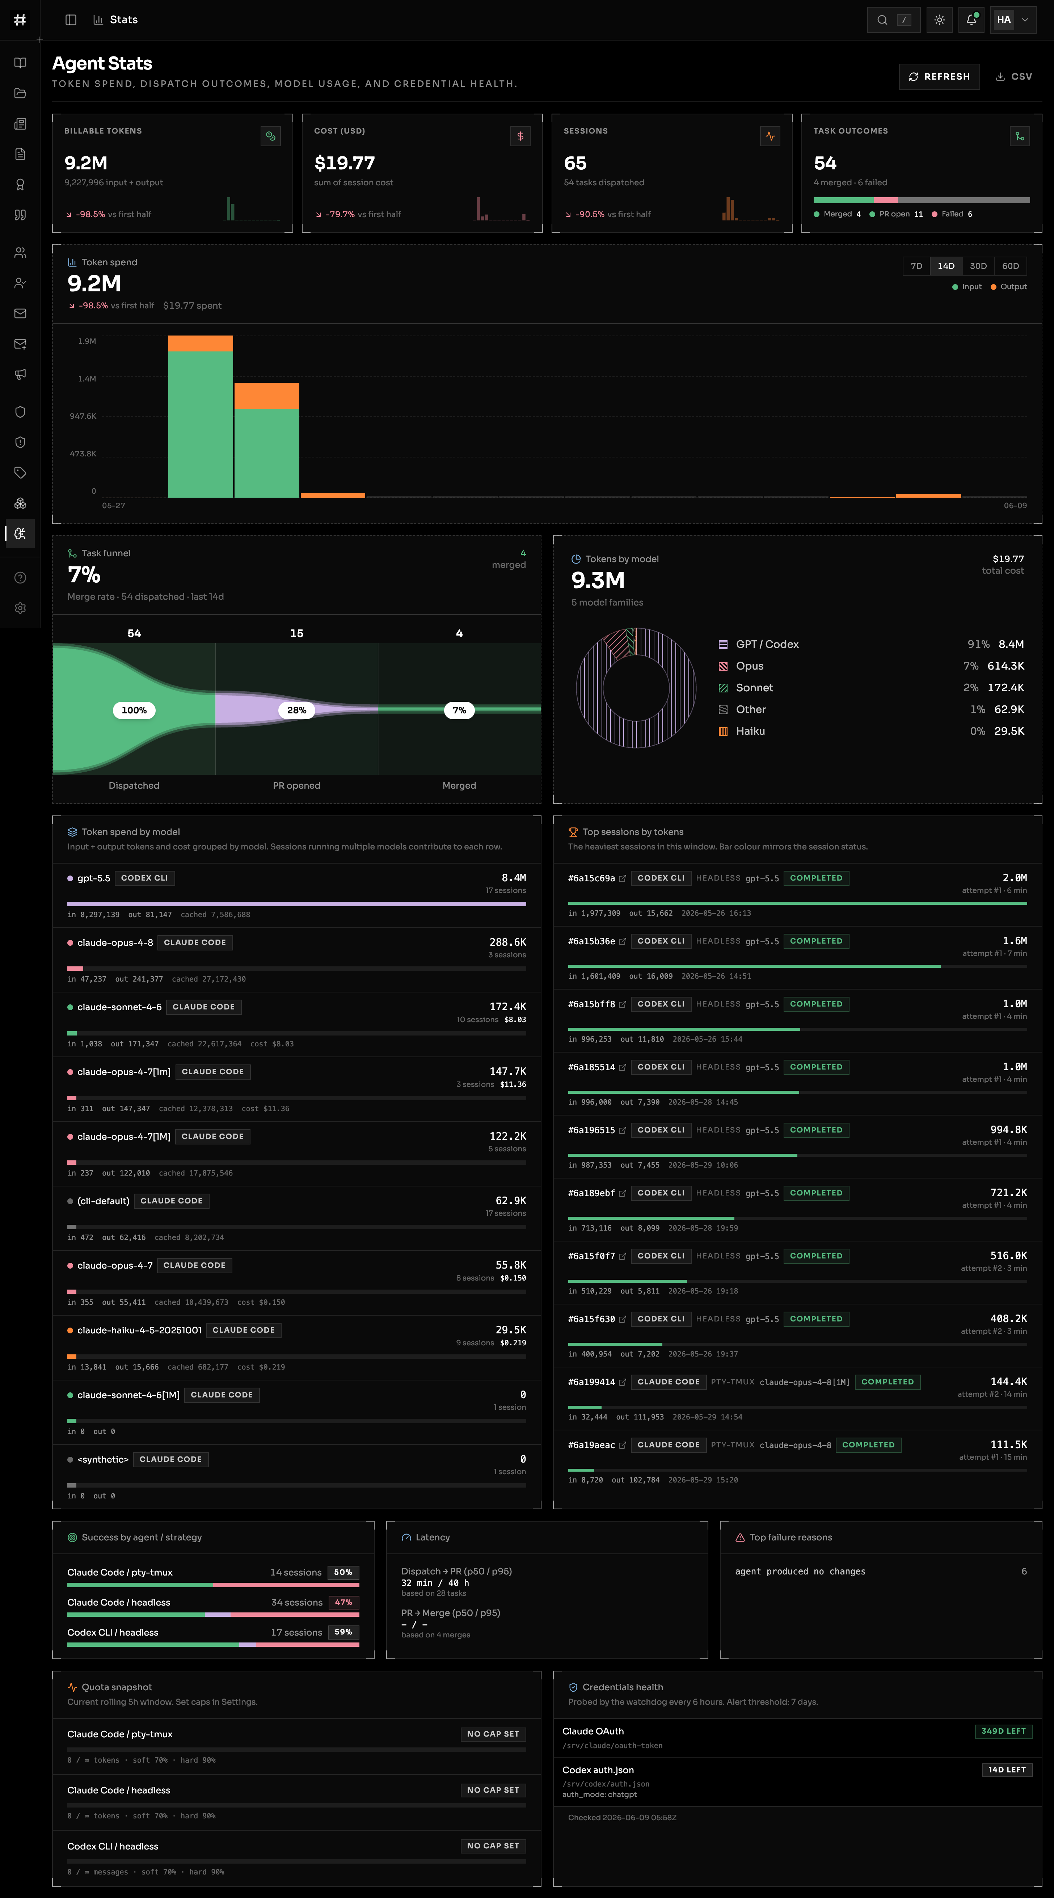Viewport: 1054px width, 1898px height.
Task: Click the Billable Tokens coins icon
Action: tap(270, 136)
